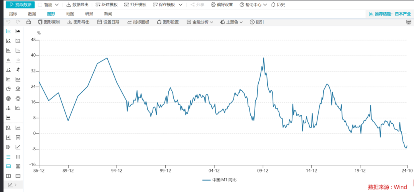Switch to the 数据 tab

(32, 14)
